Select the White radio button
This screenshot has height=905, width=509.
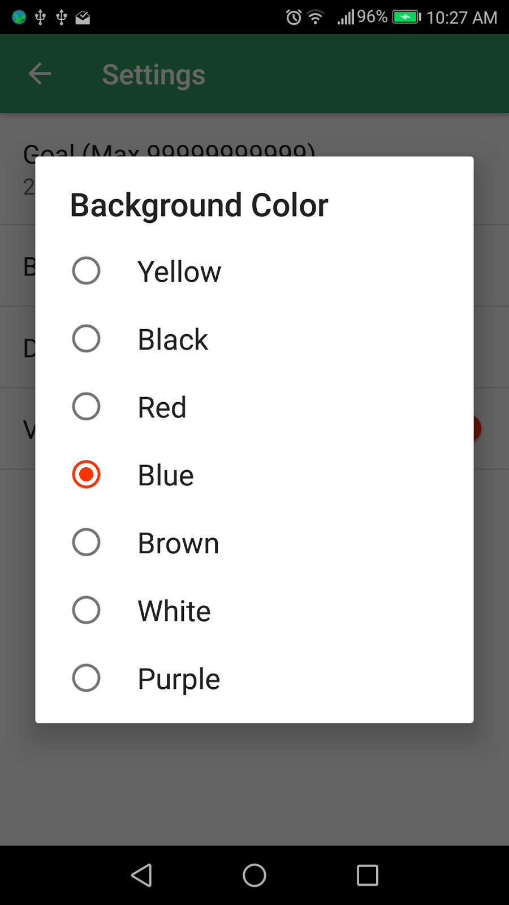tap(87, 610)
